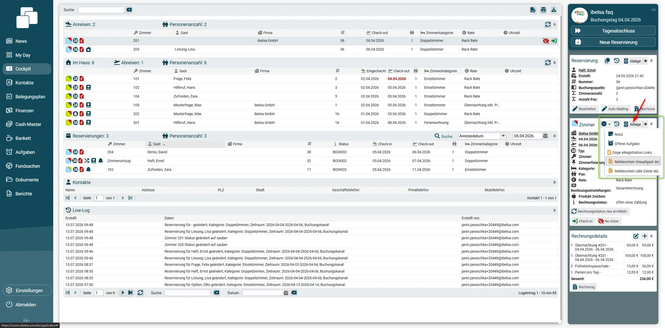Refresh the Anreisen arrivals list

pos(548,24)
